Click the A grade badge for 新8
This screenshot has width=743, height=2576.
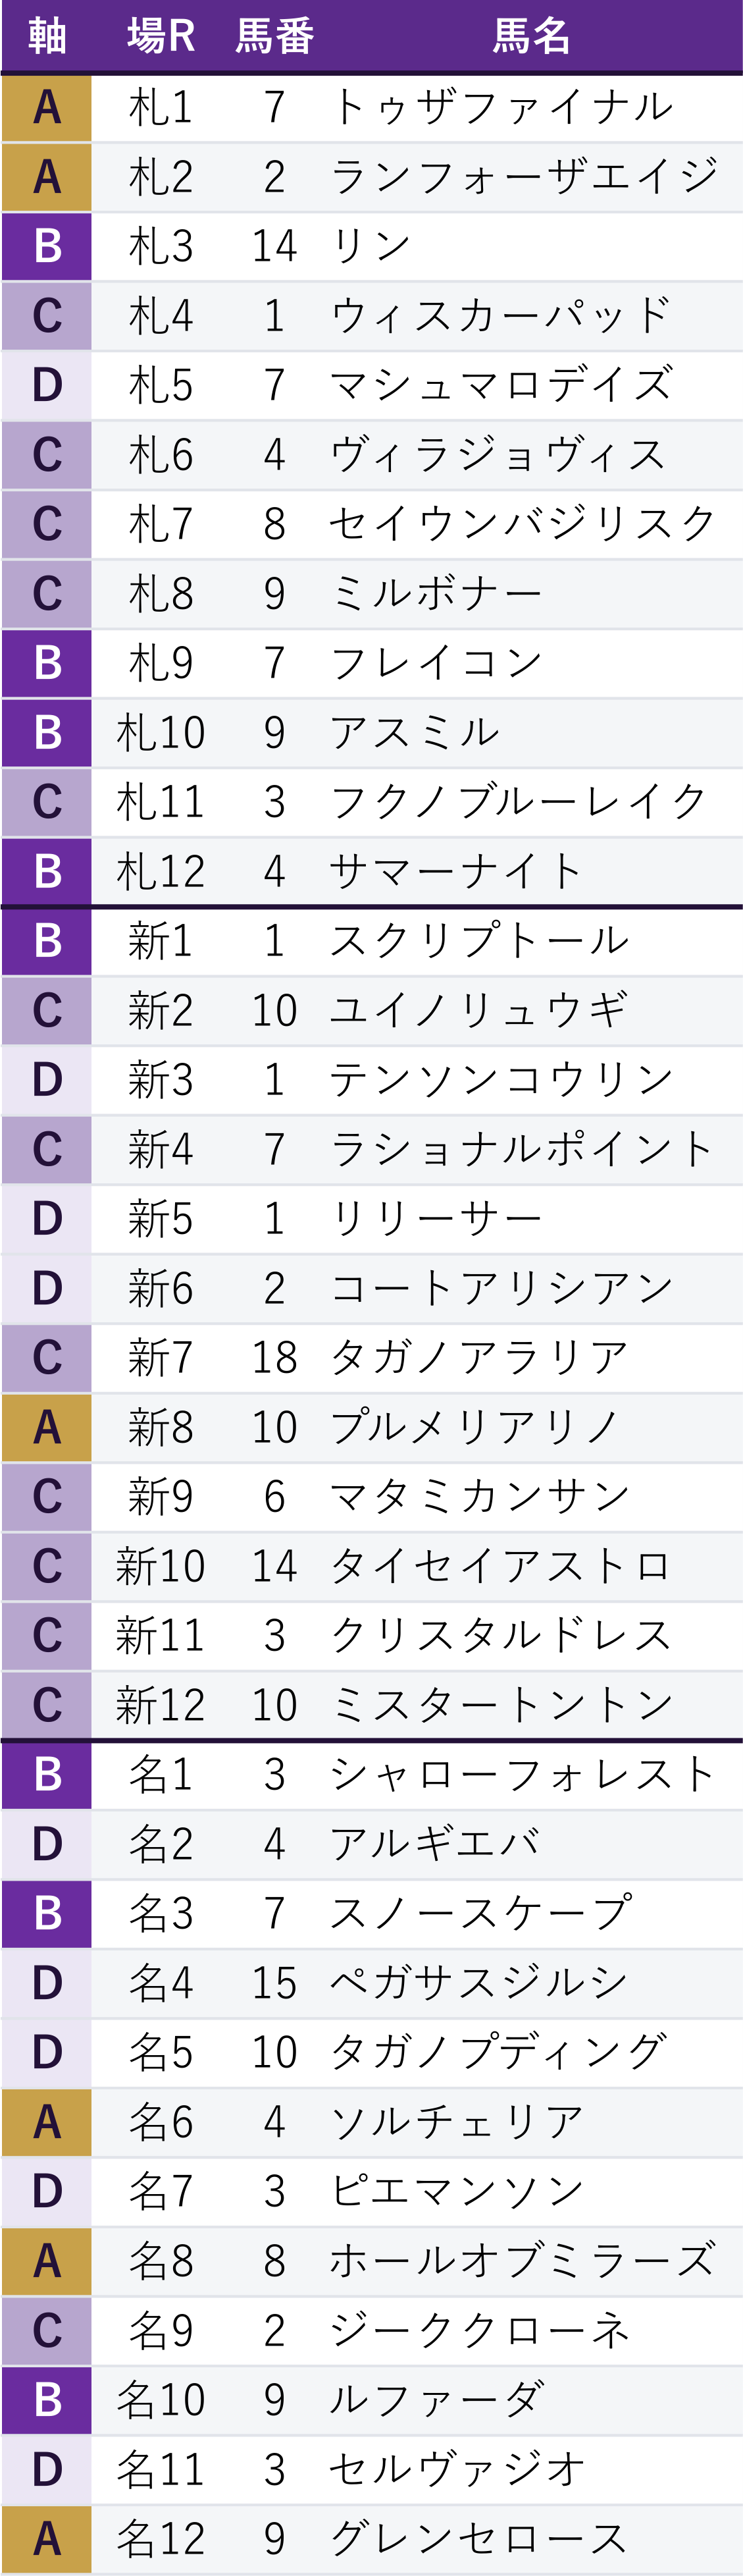click(x=47, y=1427)
